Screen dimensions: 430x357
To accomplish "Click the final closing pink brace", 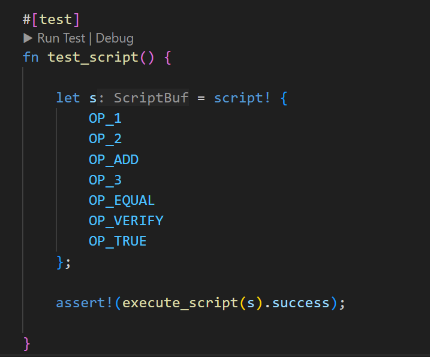I will [26, 343].
